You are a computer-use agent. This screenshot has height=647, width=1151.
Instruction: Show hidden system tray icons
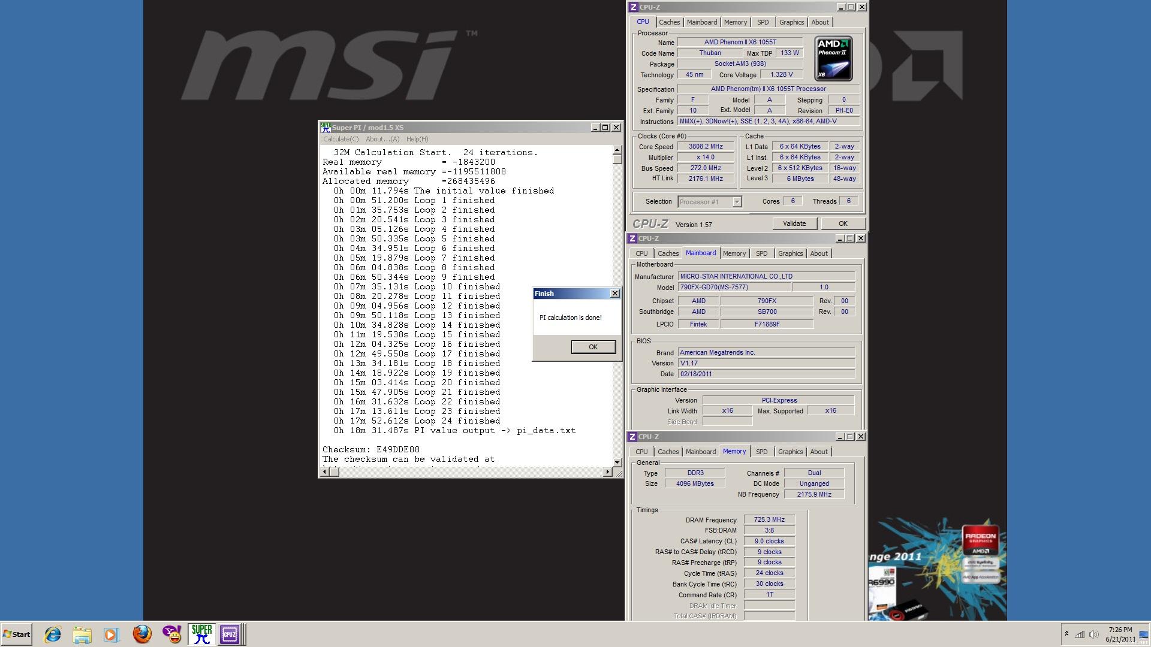click(1066, 634)
